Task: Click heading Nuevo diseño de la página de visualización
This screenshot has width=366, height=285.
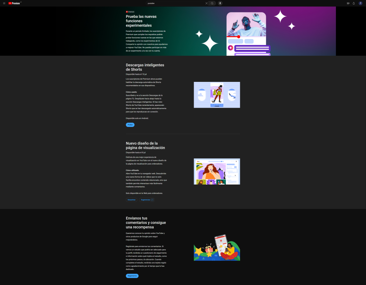Action: click(145, 146)
